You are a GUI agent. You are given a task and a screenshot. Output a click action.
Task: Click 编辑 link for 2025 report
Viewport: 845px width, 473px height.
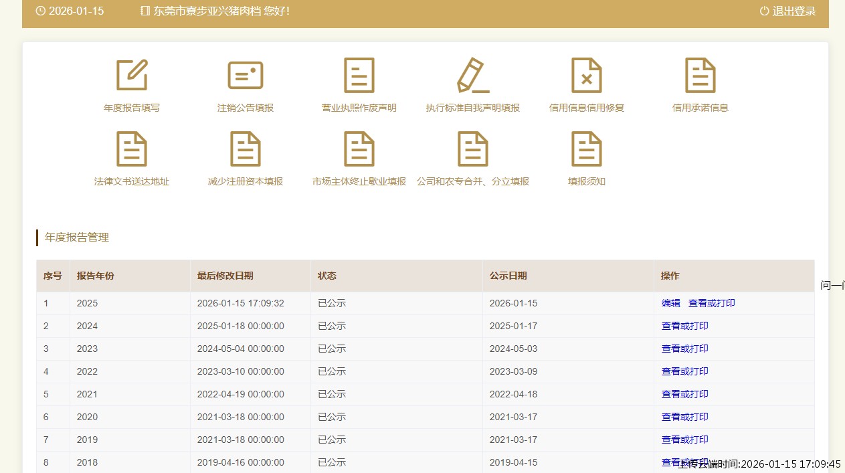pyautogui.click(x=670, y=303)
